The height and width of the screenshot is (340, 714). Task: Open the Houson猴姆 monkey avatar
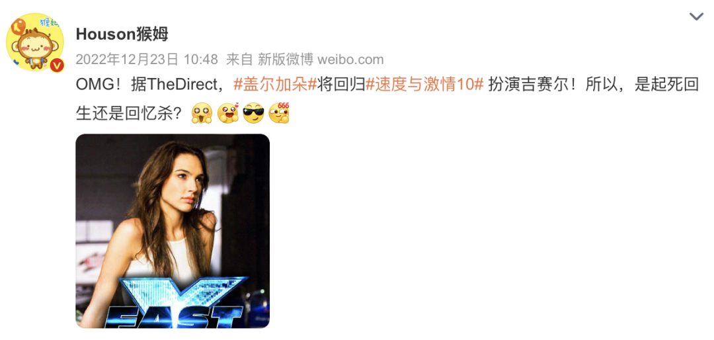tap(35, 42)
